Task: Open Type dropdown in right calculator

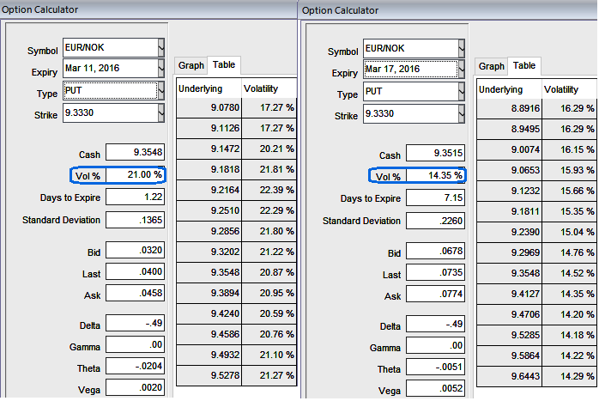Action: [461, 91]
